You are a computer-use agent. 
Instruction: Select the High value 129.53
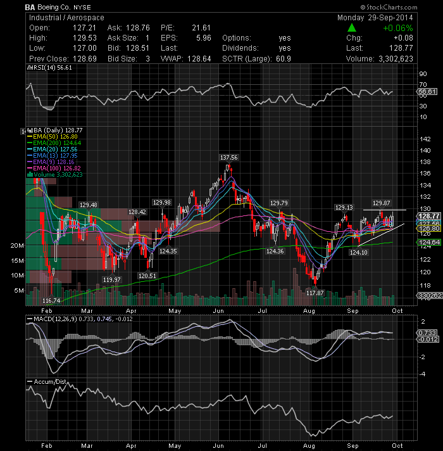(84, 38)
